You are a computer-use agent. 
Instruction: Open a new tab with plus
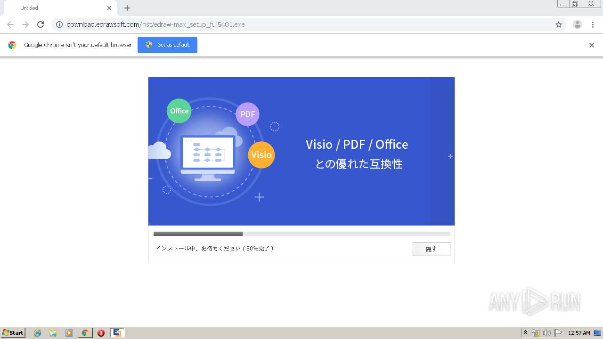click(127, 8)
